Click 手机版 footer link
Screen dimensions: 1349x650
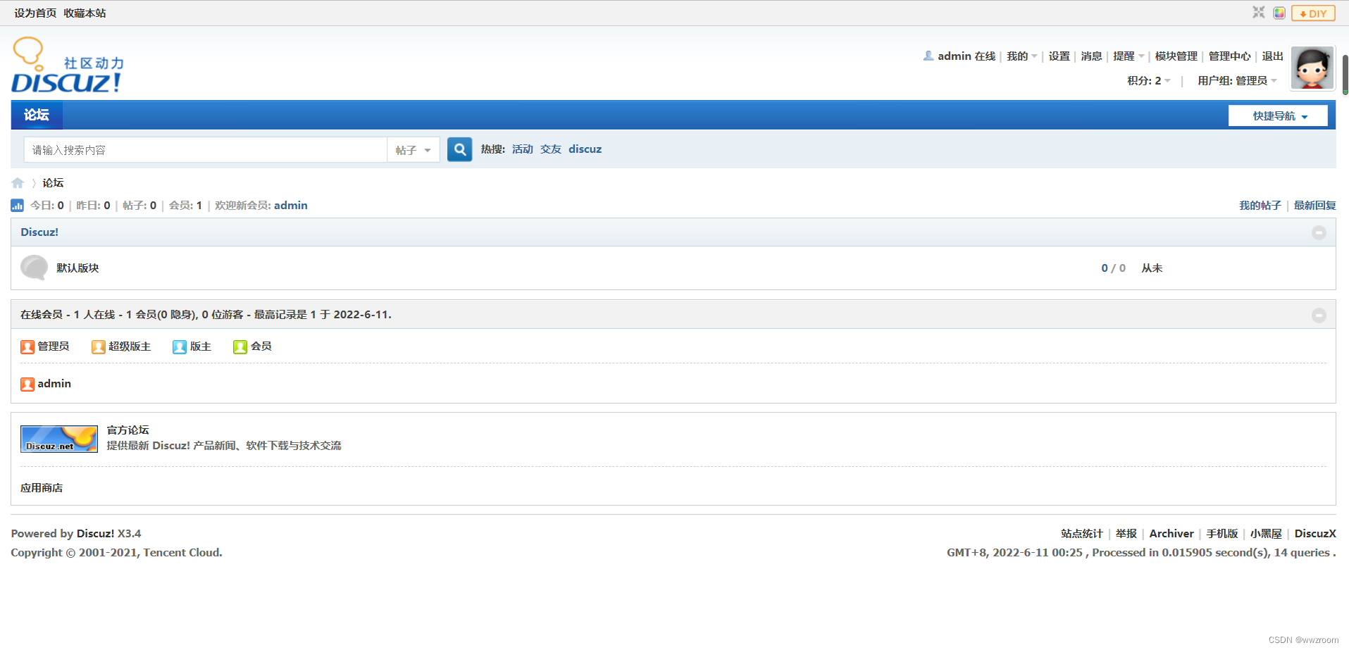(x=1221, y=534)
